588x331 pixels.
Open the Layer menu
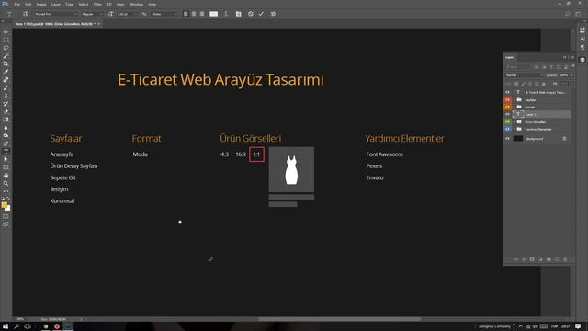point(55,4)
